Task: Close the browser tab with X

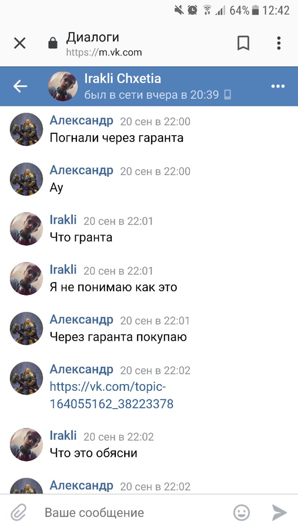Action: click(x=20, y=43)
